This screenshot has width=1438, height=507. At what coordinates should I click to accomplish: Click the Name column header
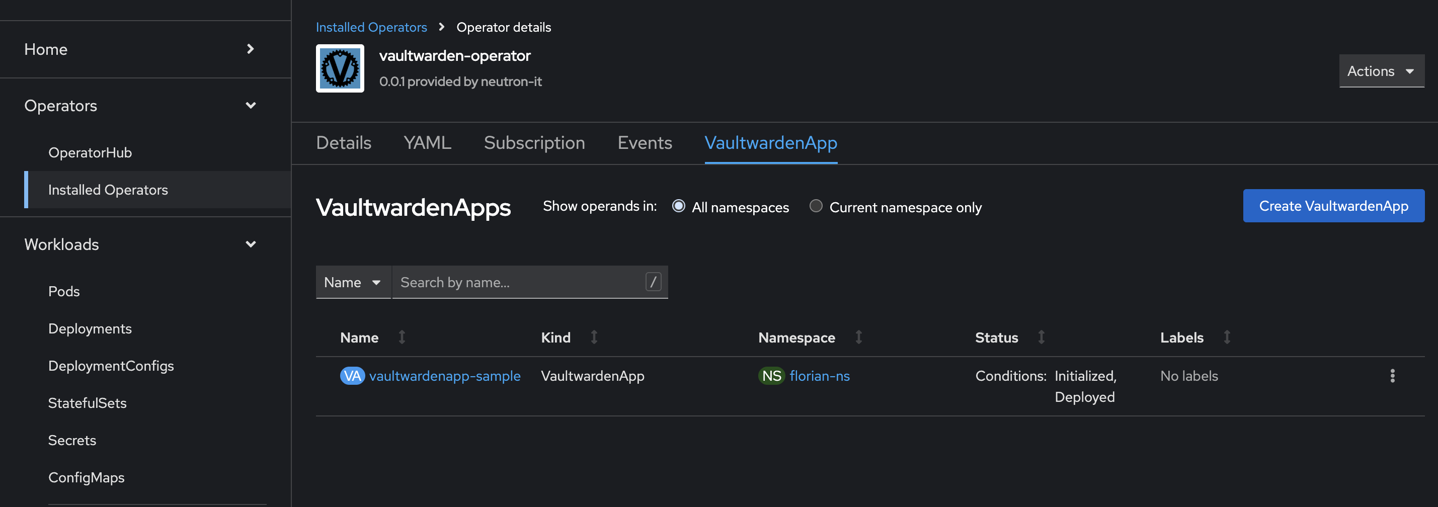coord(359,337)
